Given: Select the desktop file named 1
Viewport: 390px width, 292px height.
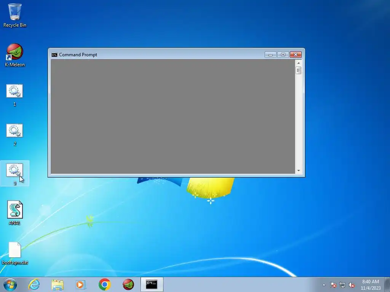Looking at the screenshot, I should coord(15,95).
